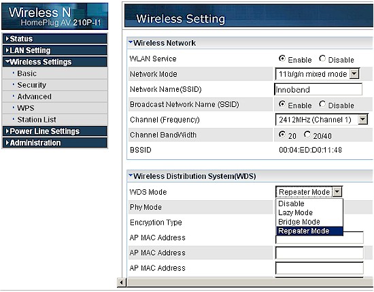Click the second AP MAC Address field

[320, 253]
